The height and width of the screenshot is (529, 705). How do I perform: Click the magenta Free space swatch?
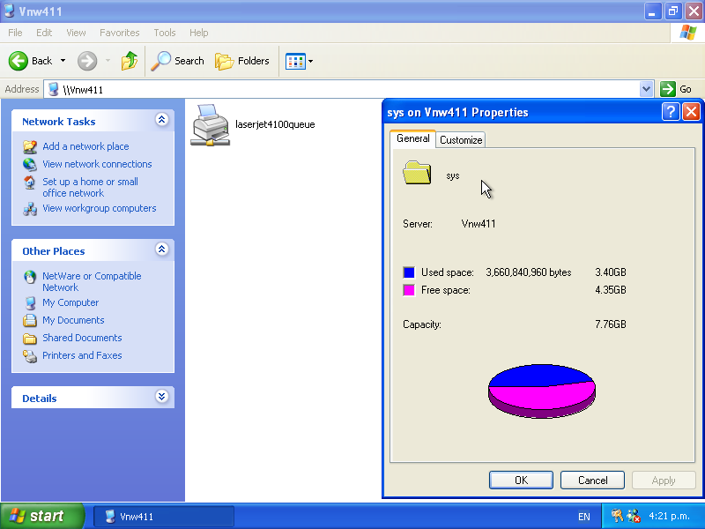pyautogui.click(x=409, y=290)
